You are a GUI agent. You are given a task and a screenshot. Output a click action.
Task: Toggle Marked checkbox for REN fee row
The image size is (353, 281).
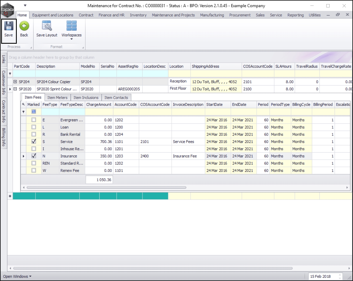pos(34,163)
